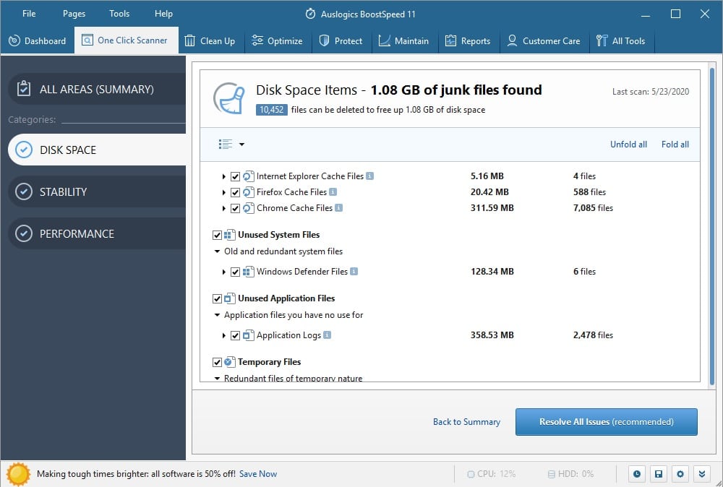Click the info badge beside Firefox Cache Files
Screen dimensions: 723x487
(x=333, y=191)
